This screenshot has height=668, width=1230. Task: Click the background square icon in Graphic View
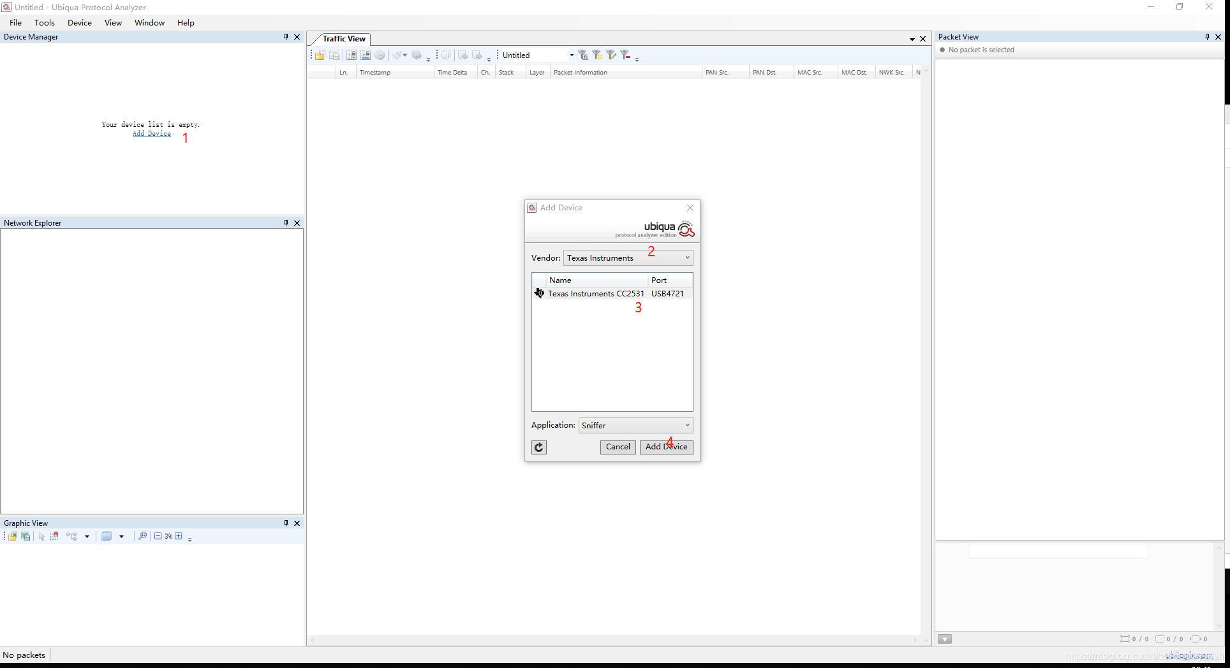(107, 537)
